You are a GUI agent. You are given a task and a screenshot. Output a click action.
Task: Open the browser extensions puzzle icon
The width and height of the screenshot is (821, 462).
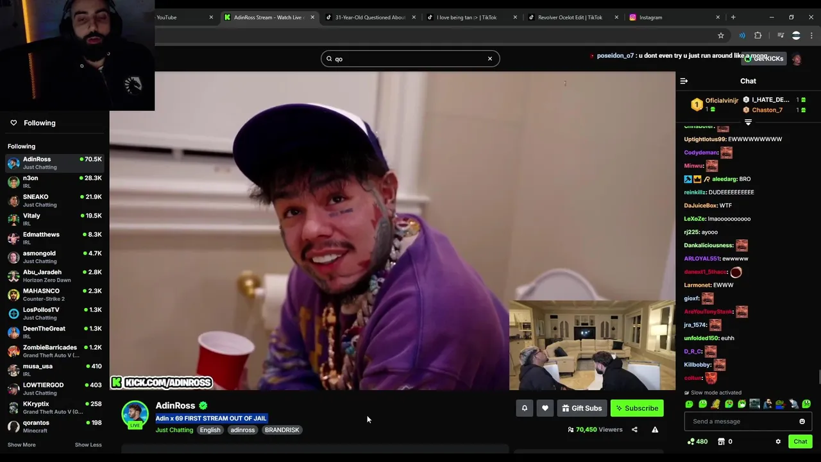click(x=758, y=35)
